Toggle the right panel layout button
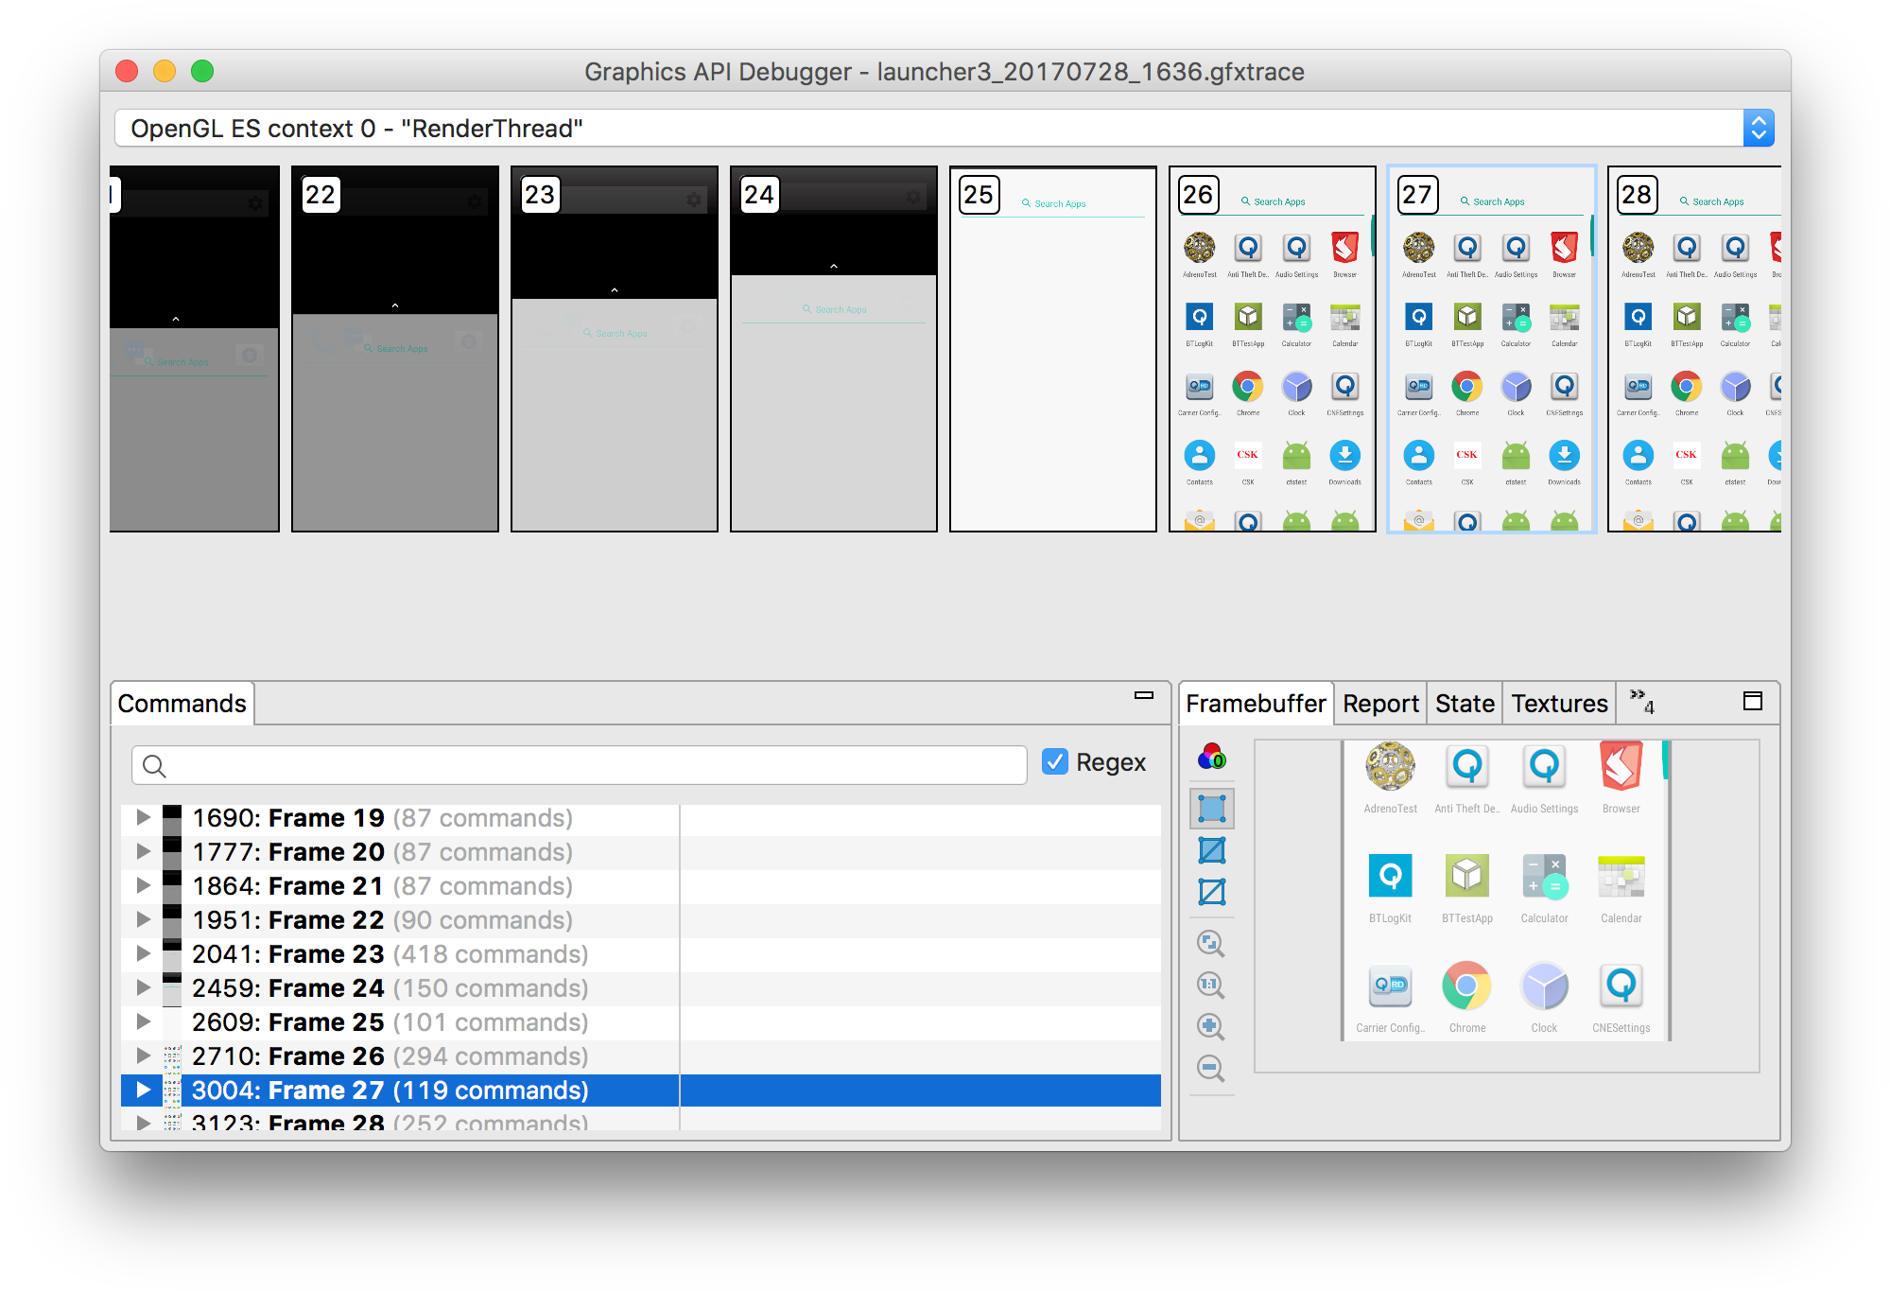This screenshot has height=1291, width=1890. 1754,702
